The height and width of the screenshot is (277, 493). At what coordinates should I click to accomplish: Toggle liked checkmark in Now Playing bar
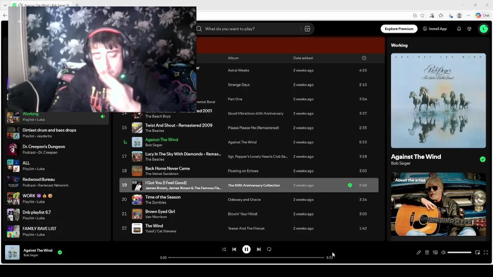[60, 252]
